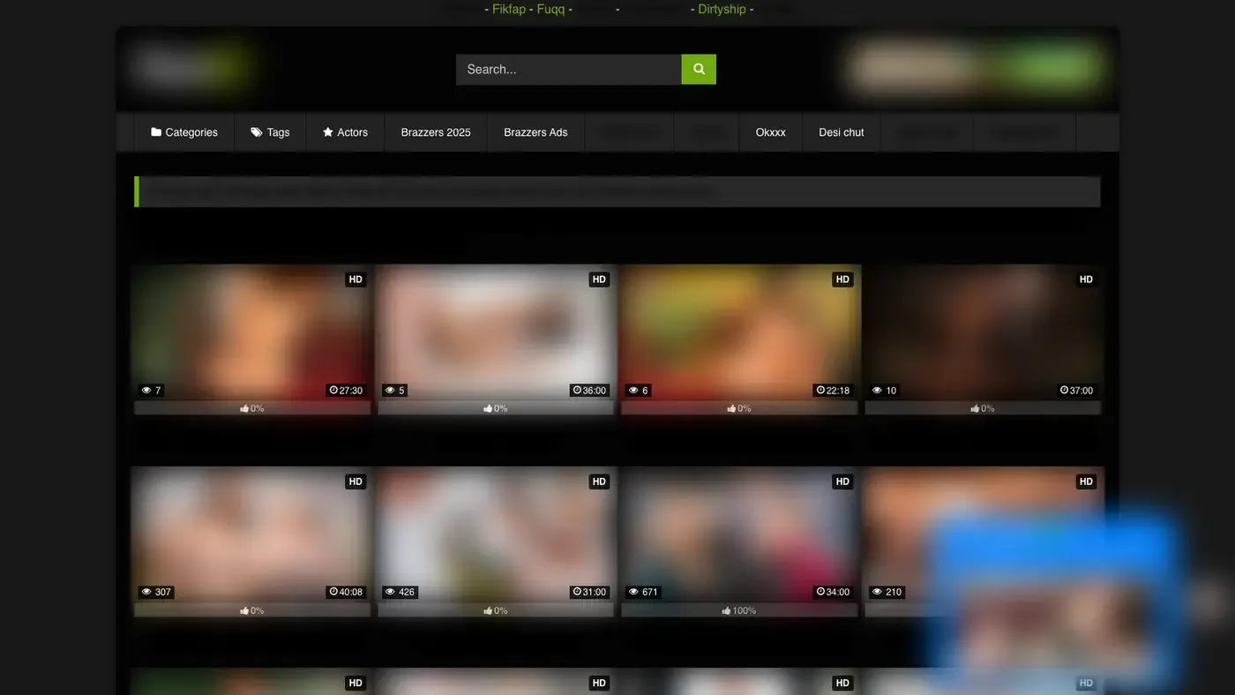Open the video thumbnail with duration 31:00

point(495,534)
